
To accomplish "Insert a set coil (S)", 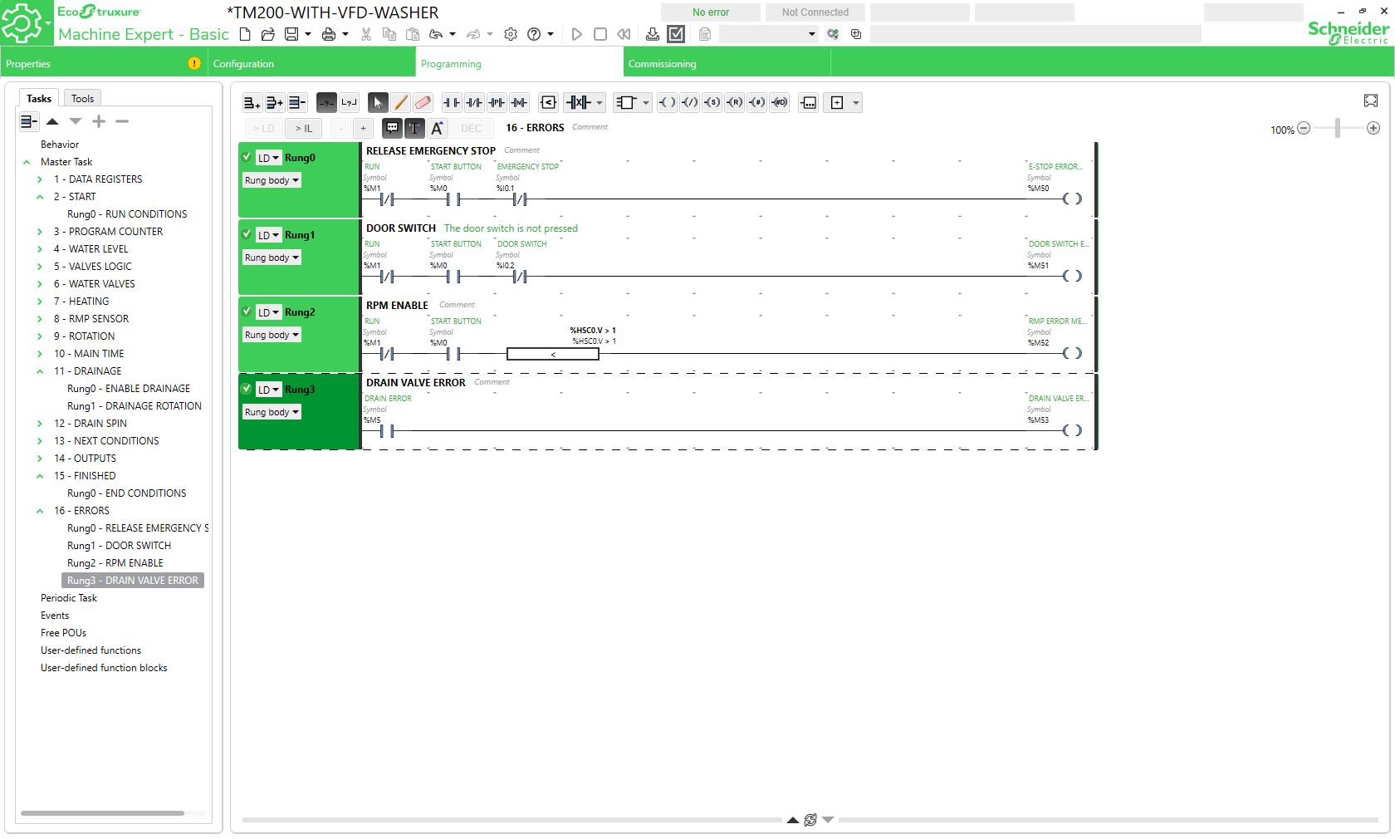I will pyautogui.click(x=712, y=103).
